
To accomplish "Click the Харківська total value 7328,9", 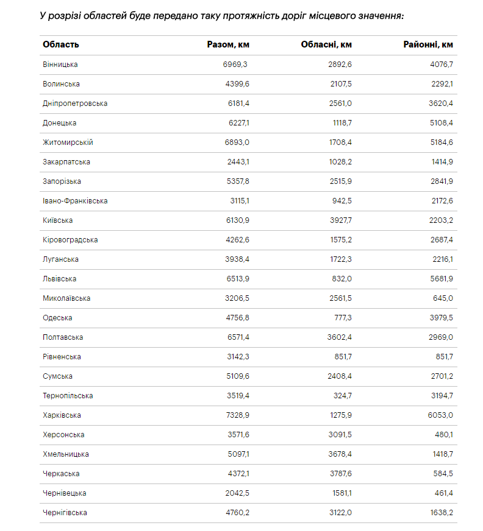I will (x=236, y=415).
